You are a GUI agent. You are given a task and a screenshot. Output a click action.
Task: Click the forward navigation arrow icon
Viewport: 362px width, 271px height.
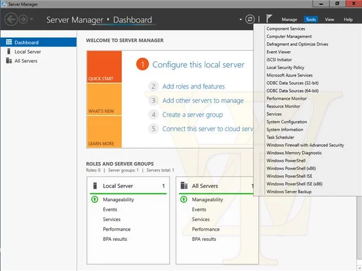23,19
